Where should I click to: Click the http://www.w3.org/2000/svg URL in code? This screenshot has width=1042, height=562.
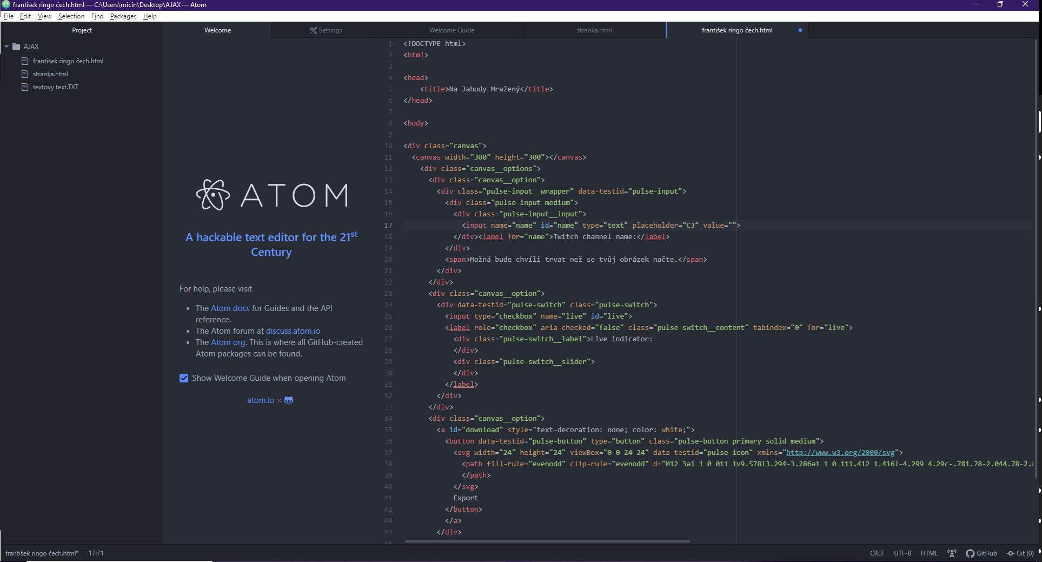pyautogui.click(x=840, y=453)
